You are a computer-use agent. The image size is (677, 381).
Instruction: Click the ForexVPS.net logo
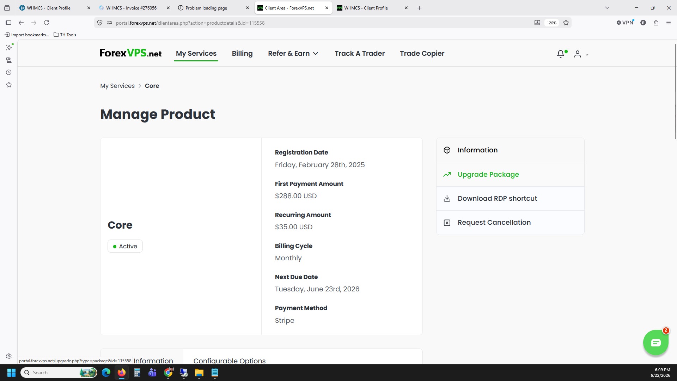click(131, 53)
